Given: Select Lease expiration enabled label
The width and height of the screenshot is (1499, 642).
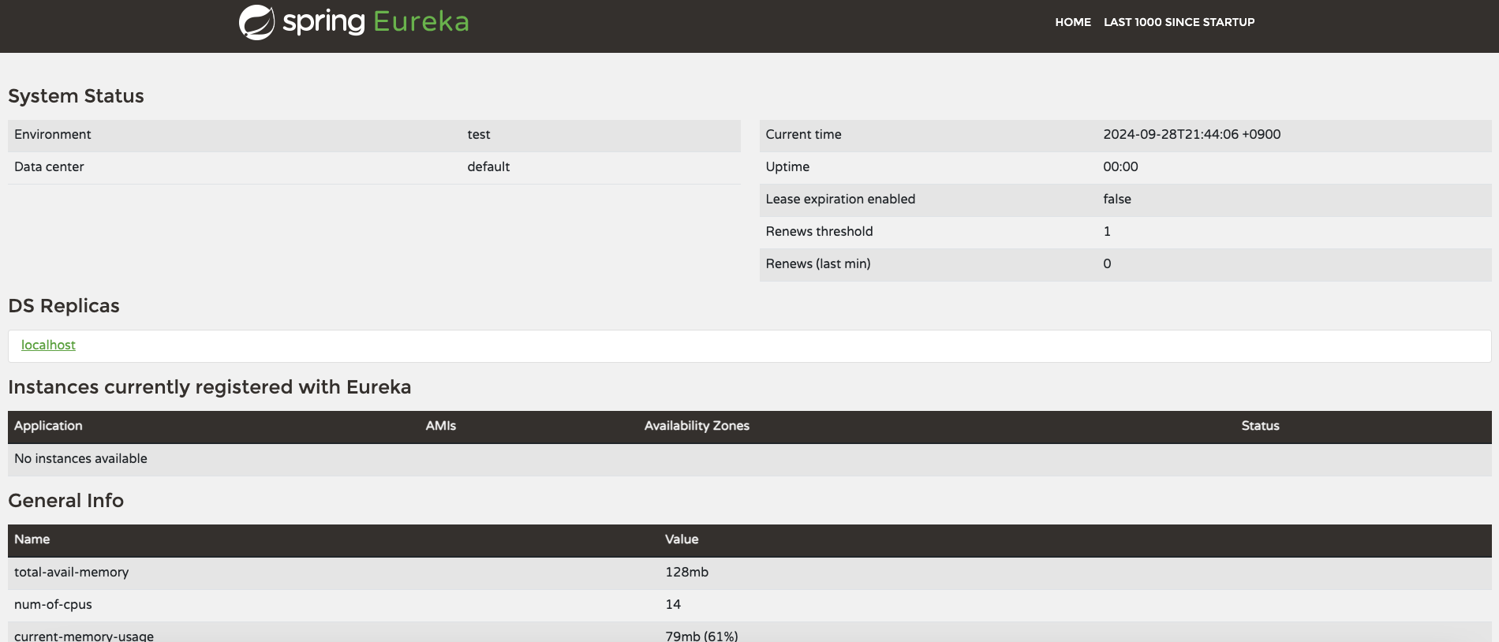Looking at the screenshot, I should (840, 200).
